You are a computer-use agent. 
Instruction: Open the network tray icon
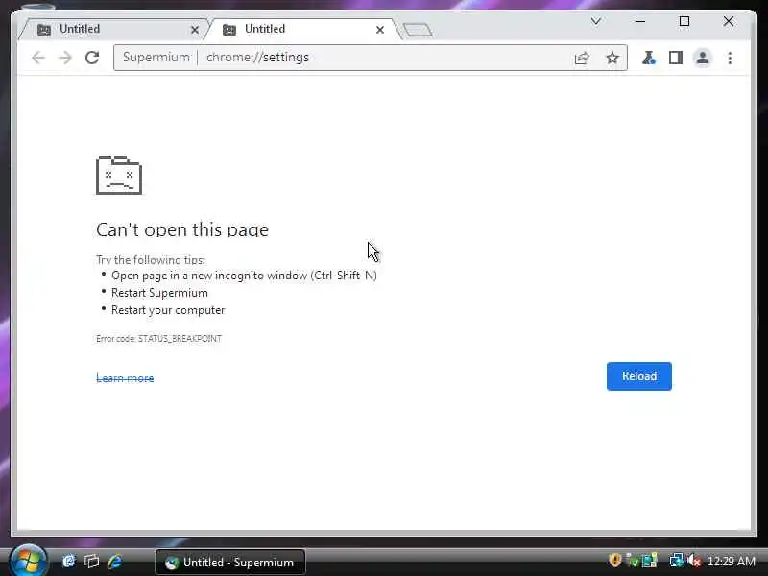677,561
